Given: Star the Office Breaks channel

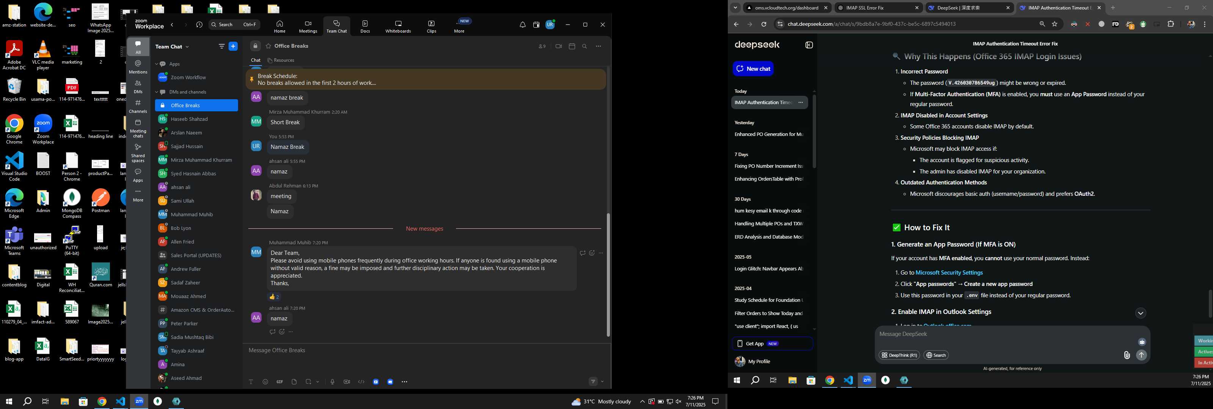Looking at the screenshot, I should tap(268, 46).
